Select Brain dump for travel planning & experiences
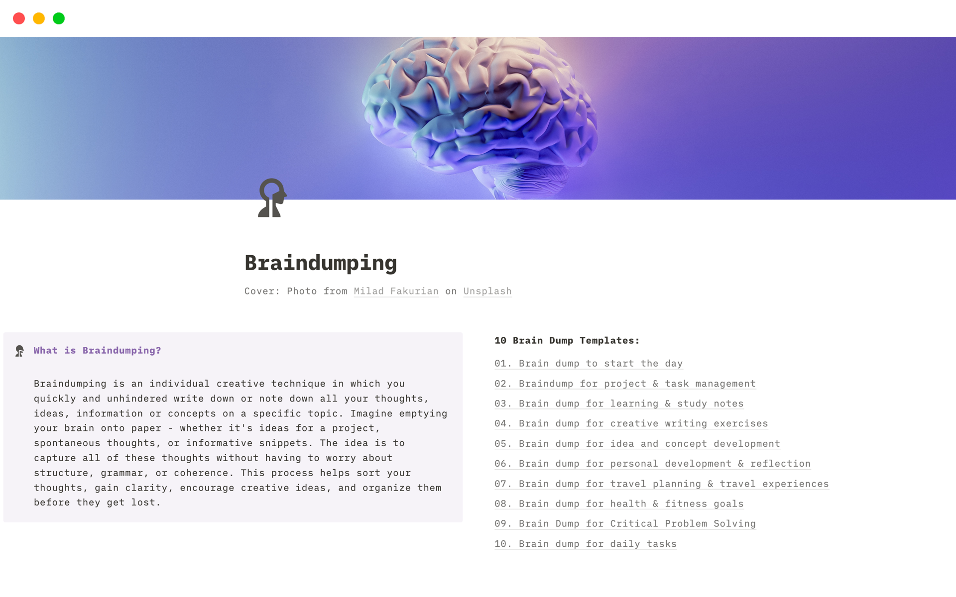 point(661,484)
